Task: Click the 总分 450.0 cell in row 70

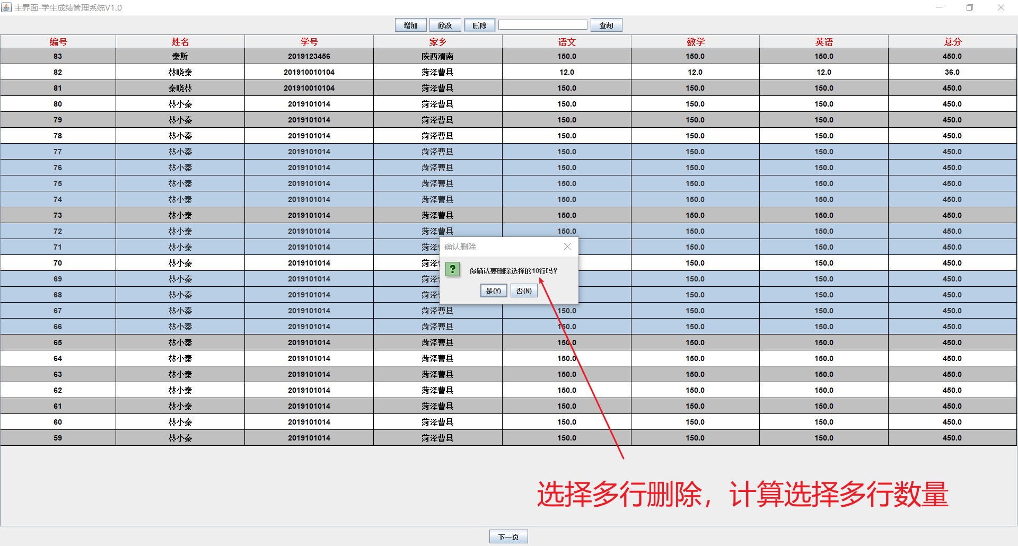Action: pos(953,263)
